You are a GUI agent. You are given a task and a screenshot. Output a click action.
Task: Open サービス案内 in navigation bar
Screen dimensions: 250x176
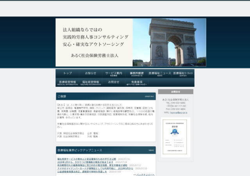[114, 74]
